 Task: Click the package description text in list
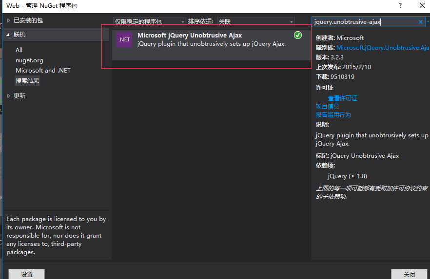(x=212, y=44)
